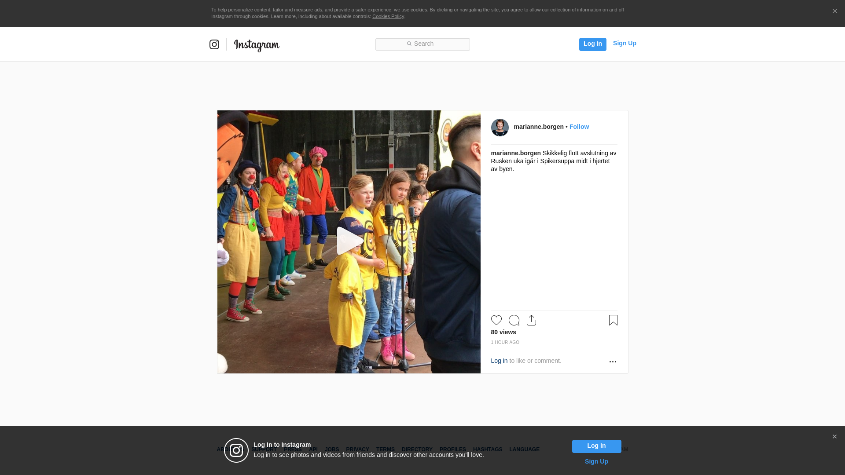Open the Instagram wordmark logo home link

[x=257, y=45]
